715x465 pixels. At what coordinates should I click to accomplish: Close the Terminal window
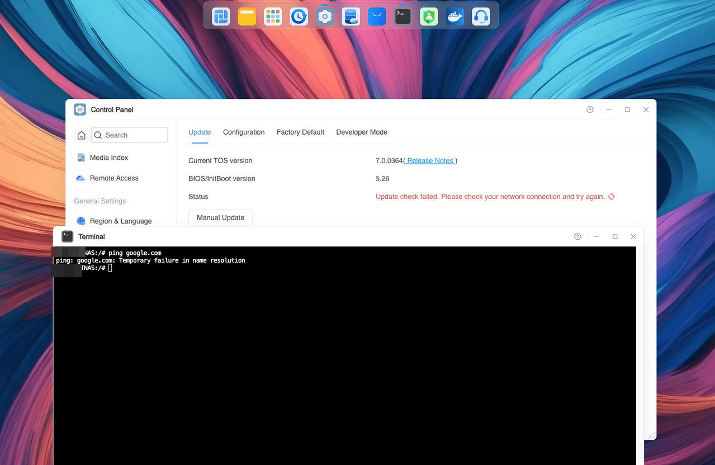pos(633,236)
